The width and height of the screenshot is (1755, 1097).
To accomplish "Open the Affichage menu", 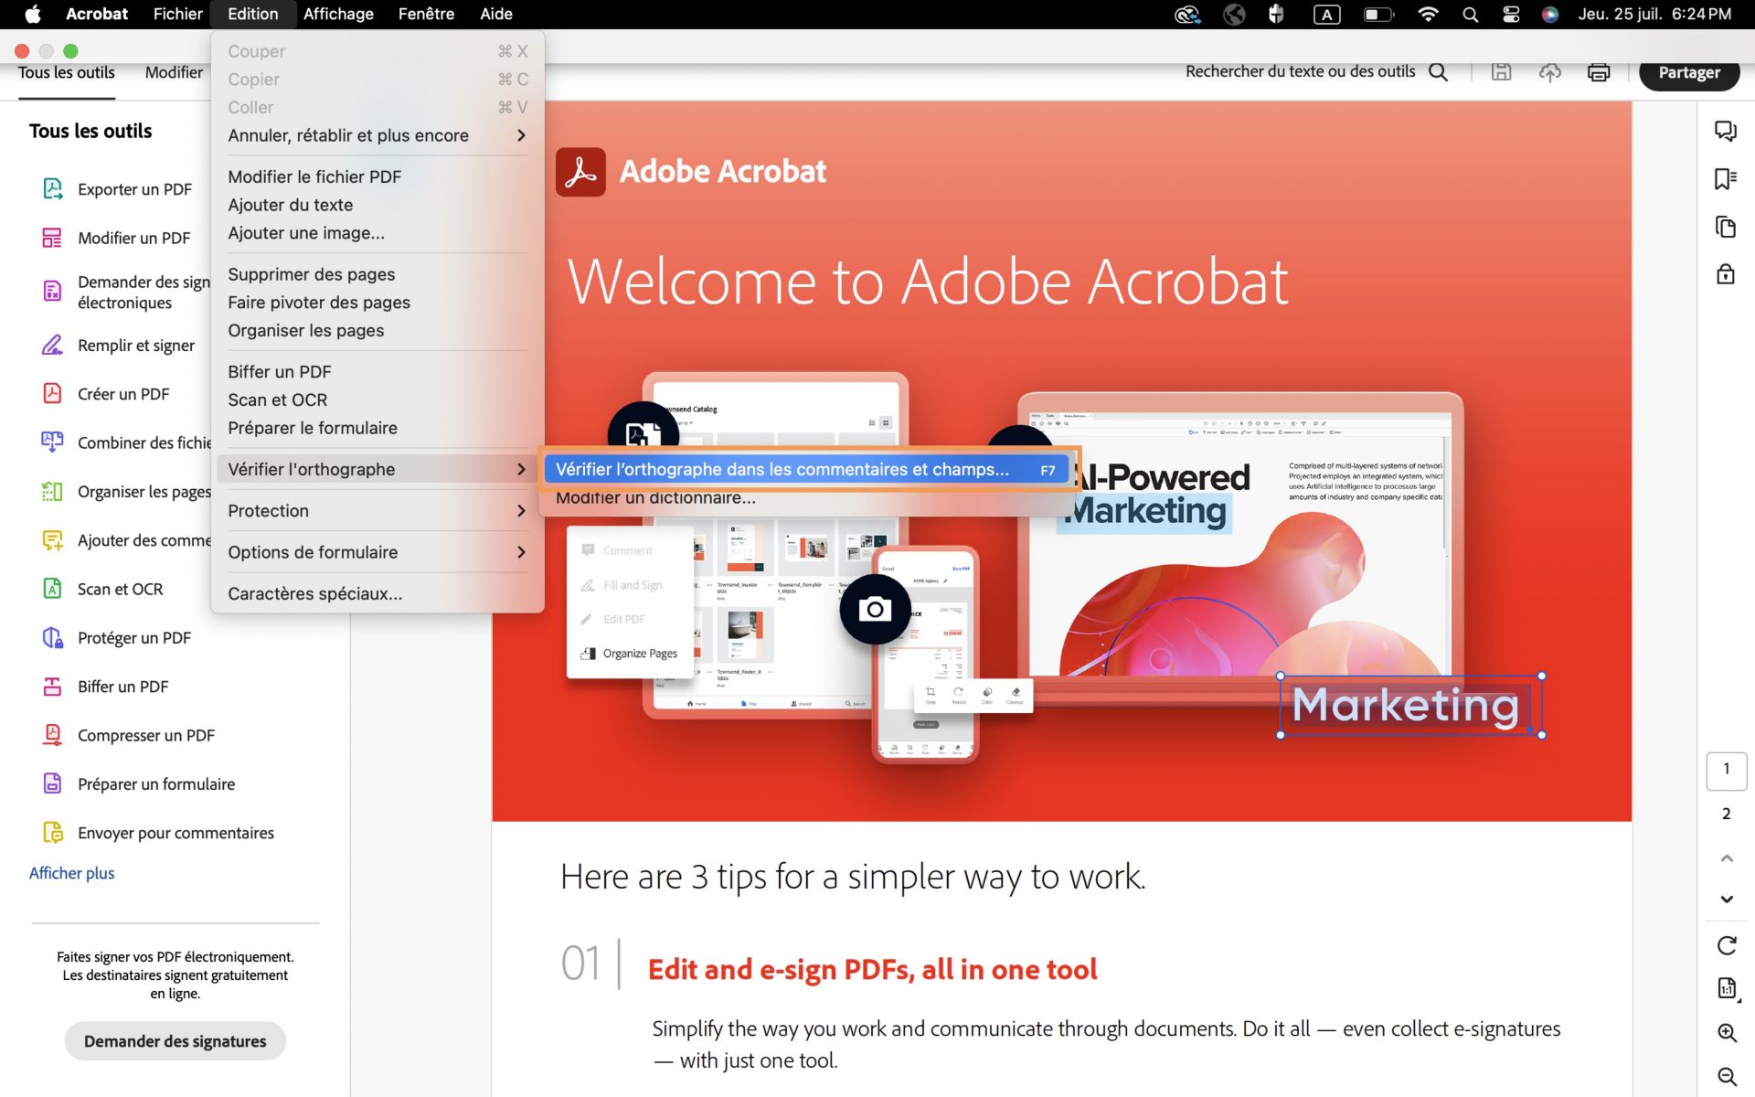I will click(x=338, y=14).
